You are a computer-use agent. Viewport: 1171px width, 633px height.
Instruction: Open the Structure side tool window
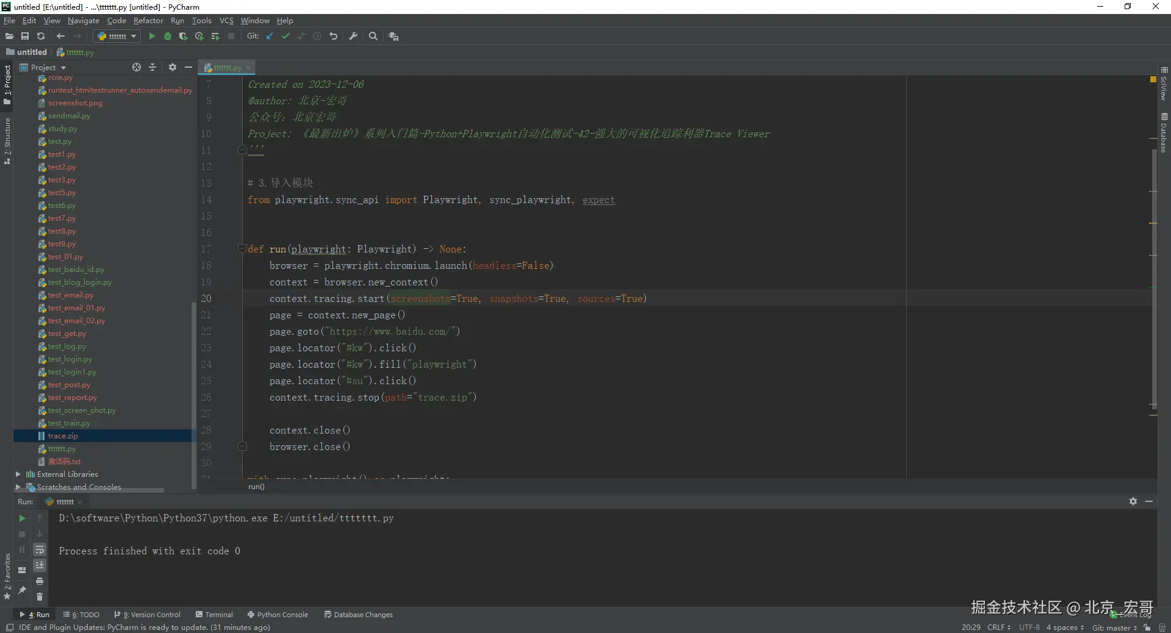tap(7, 141)
